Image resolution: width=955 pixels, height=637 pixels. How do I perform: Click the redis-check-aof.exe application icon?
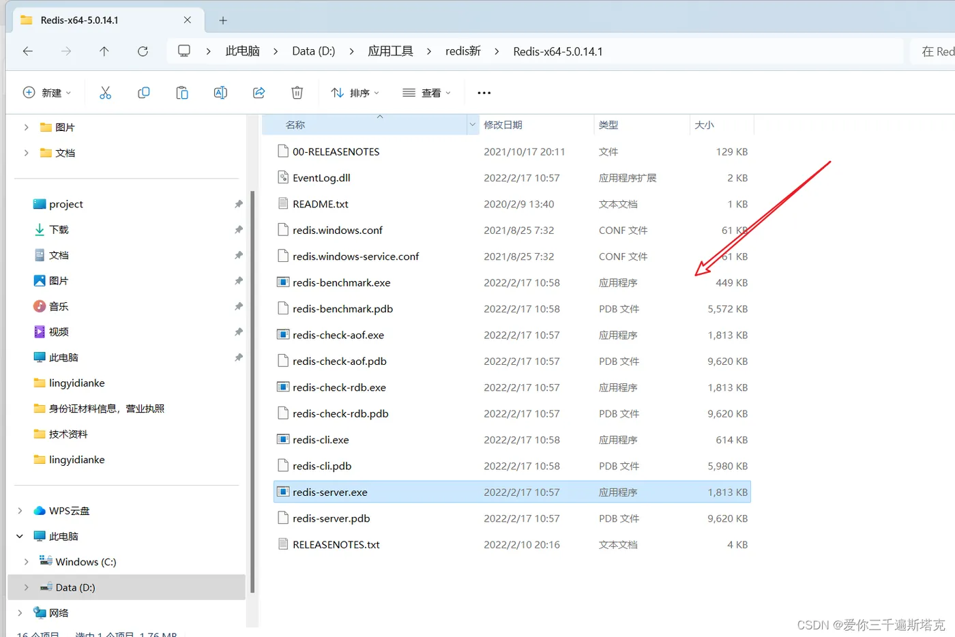(283, 334)
